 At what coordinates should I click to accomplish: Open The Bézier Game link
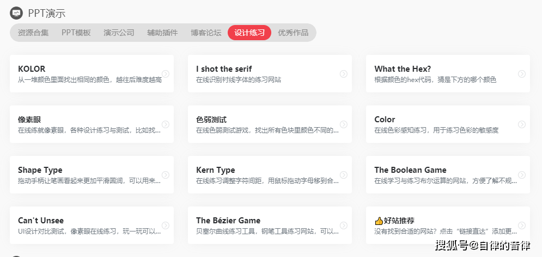point(228,221)
